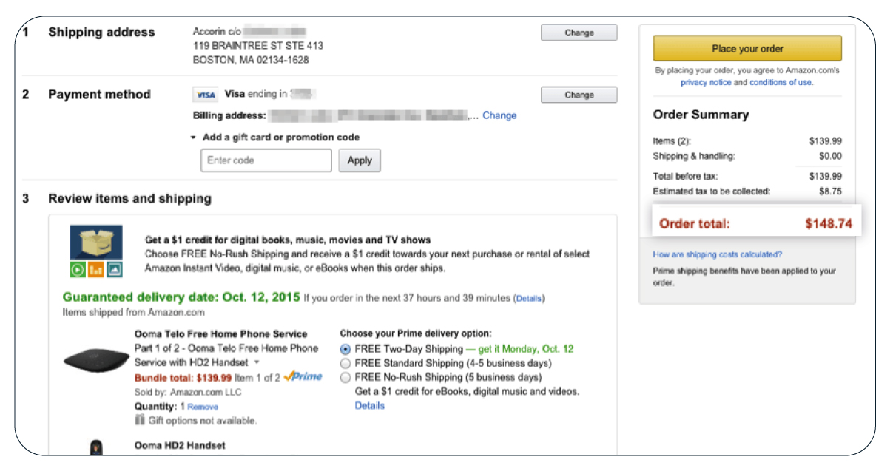The height and width of the screenshot is (471, 890).
Task: Expand the bundle part dropdown arrow
Action: [x=257, y=363]
